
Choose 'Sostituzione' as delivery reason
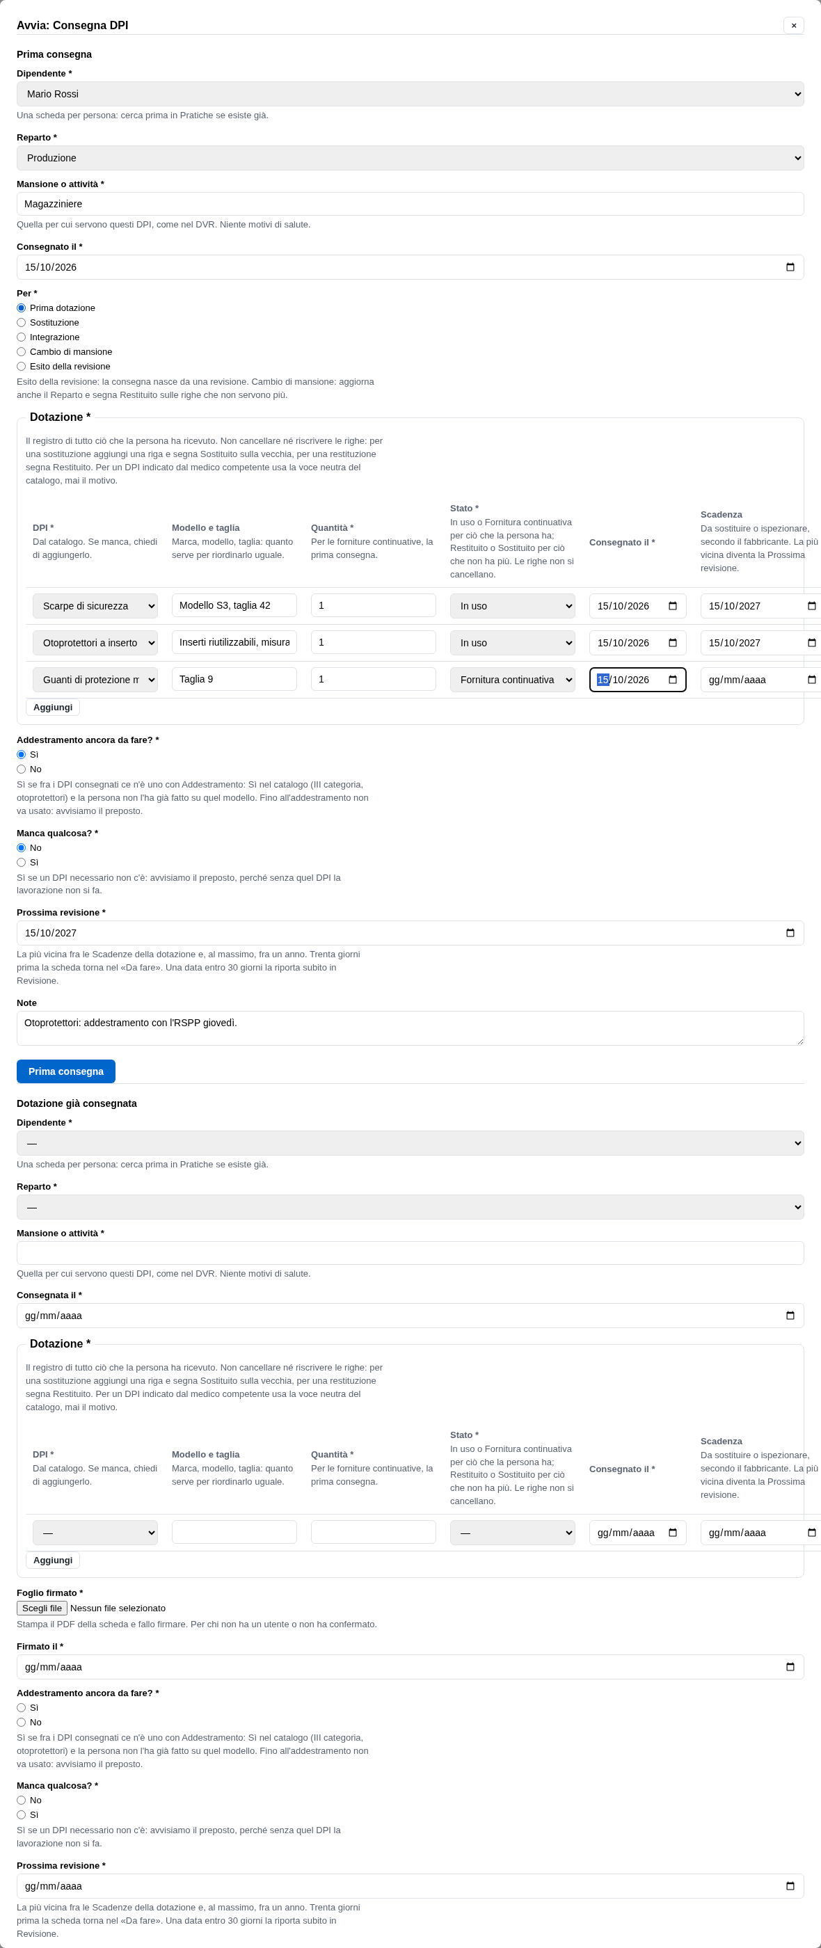[x=21, y=323]
